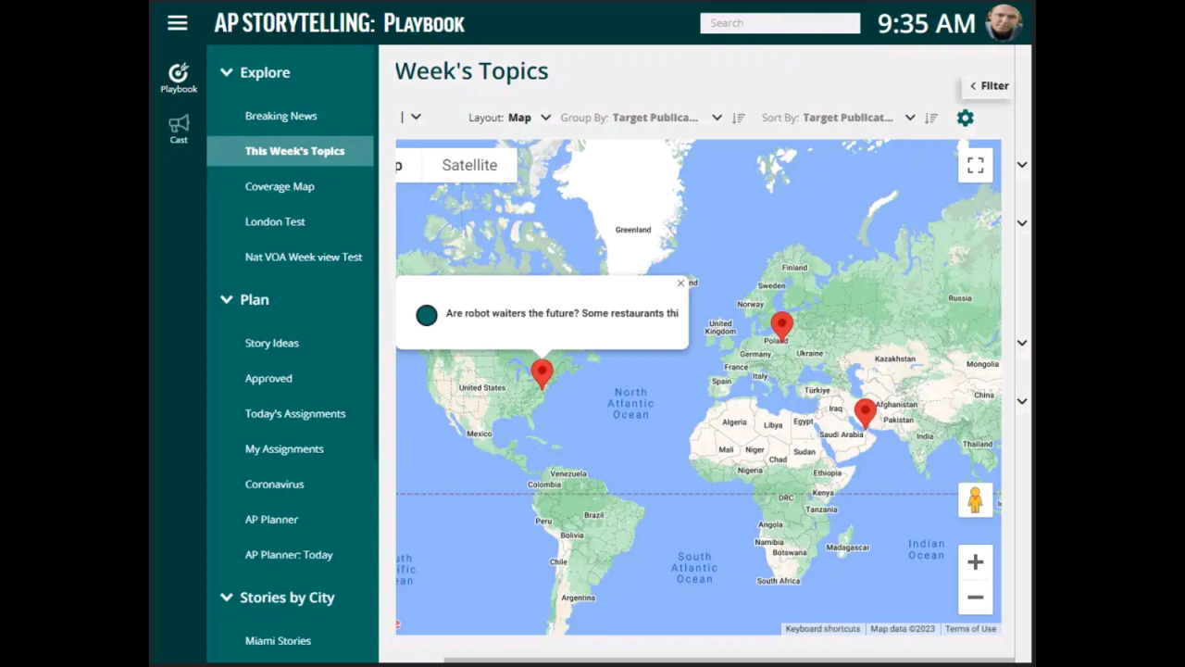Toggle Sort By sort direction icon
Screen dimensions: 1185x667
pos(931,118)
